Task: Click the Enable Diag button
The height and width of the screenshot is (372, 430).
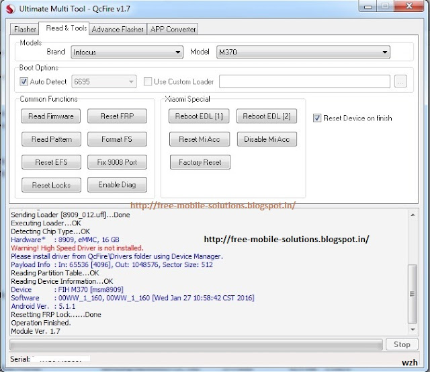Action: coord(117,185)
